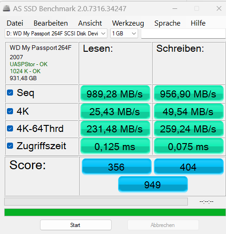Open the Sprache menu

click(x=167, y=23)
